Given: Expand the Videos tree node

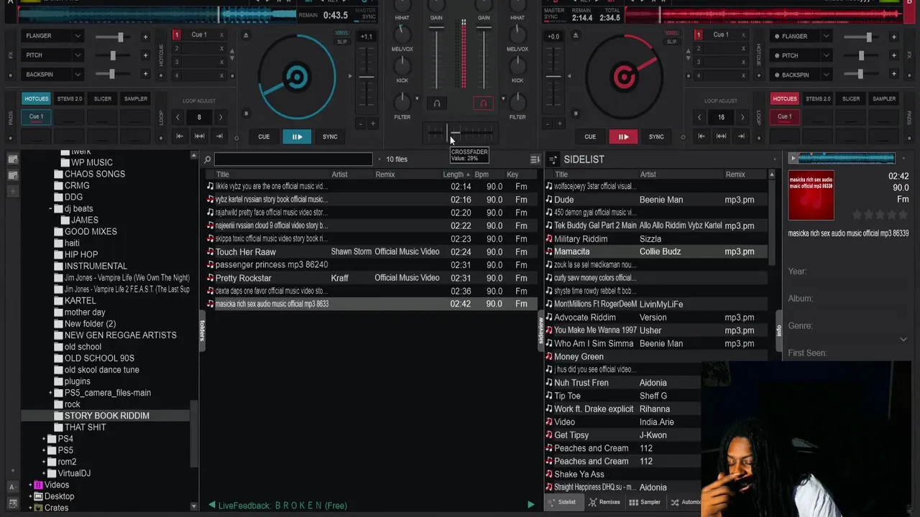Looking at the screenshot, I should tap(30, 485).
